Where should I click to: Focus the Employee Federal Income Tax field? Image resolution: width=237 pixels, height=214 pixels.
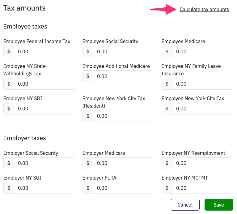click(x=44, y=51)
